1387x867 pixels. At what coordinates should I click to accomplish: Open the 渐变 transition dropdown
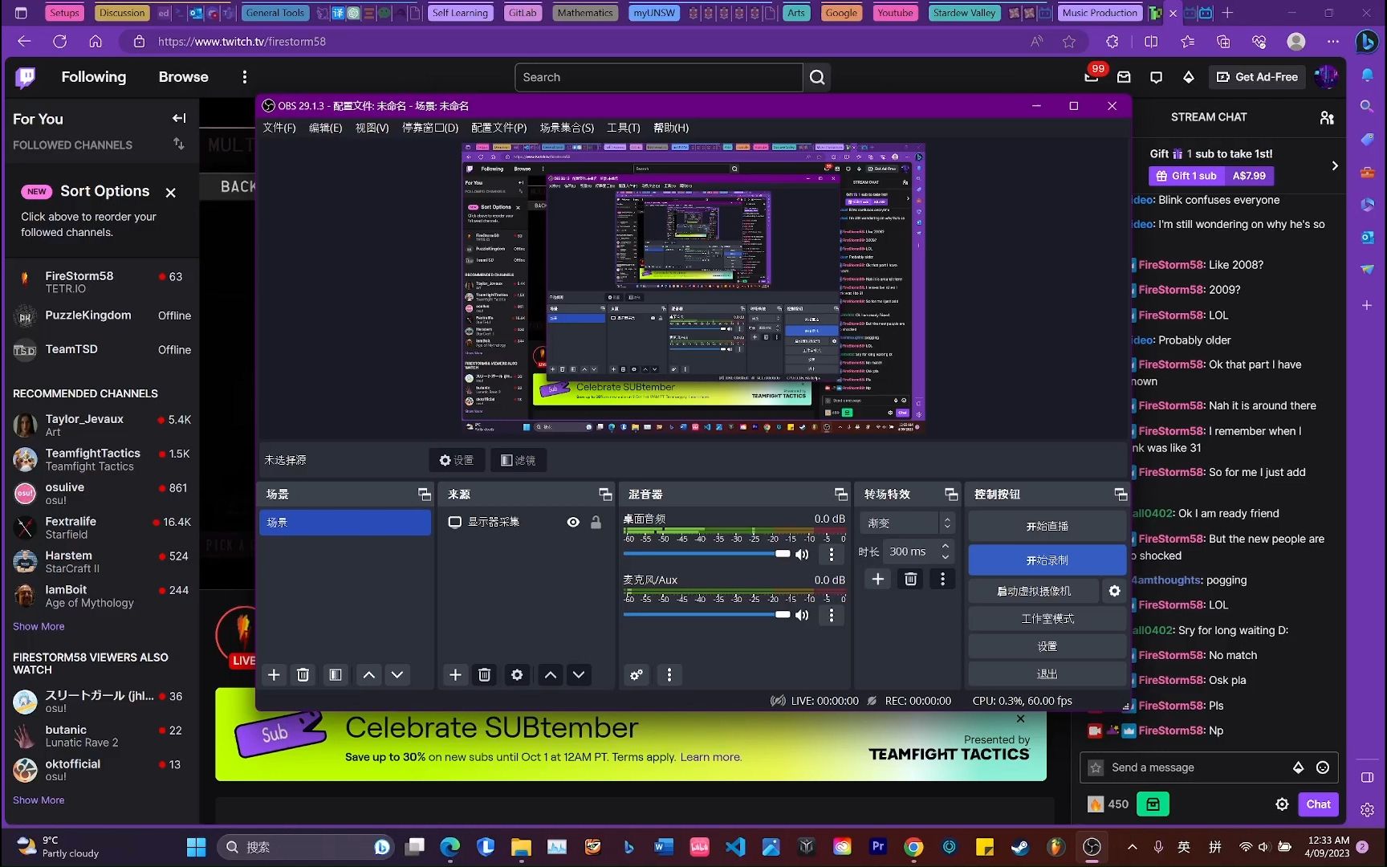coord(907,523)
